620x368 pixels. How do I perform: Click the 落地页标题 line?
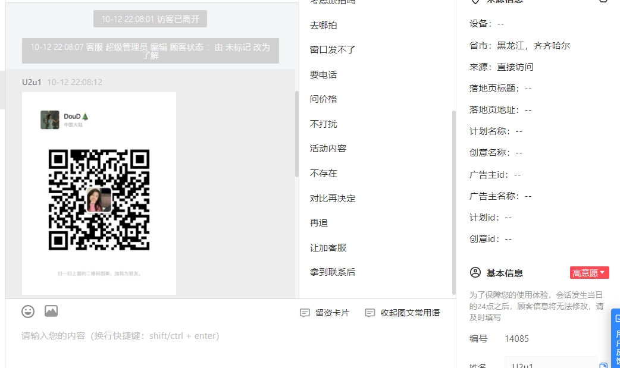coord(500,89)
